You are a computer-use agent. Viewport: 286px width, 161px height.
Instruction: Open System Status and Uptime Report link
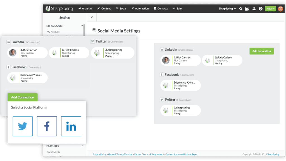coord(182,154)
